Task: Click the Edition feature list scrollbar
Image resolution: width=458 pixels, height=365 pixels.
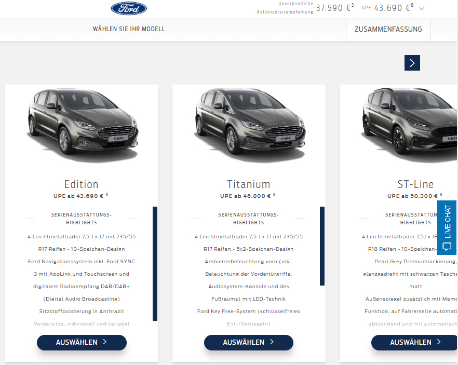Action: coord(155,264)
